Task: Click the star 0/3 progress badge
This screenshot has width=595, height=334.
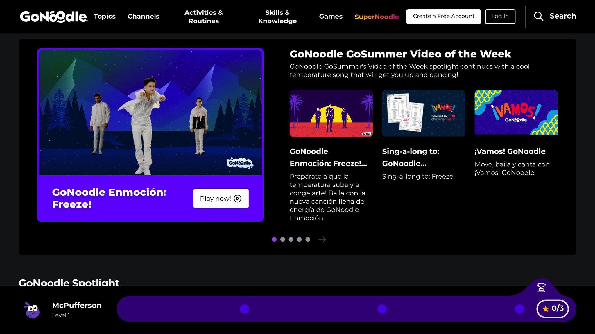Action: point(552,308)
